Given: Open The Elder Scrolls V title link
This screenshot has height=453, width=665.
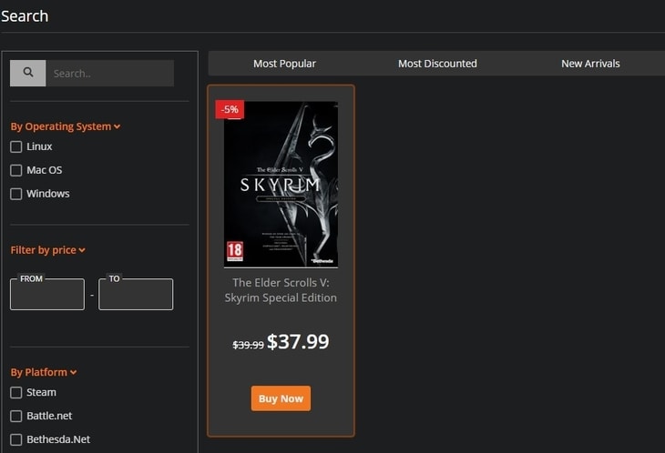Looking at the screenshot, I should tap(281, 290).
